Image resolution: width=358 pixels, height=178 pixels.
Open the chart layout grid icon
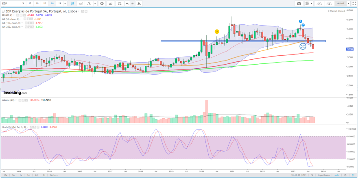click(x=307, y=3)
